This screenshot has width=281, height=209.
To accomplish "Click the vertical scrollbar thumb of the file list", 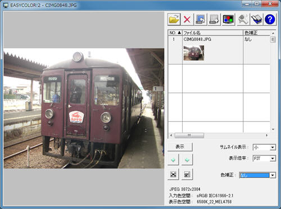I will 273,39.
